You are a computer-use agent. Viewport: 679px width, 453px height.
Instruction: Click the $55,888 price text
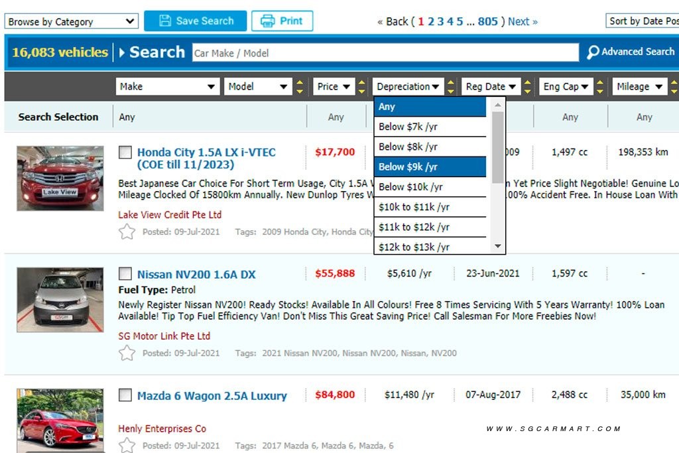(x=335, y=273)
